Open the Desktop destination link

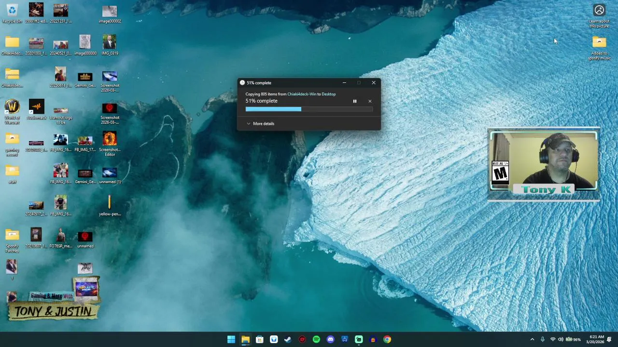[328, 94]
